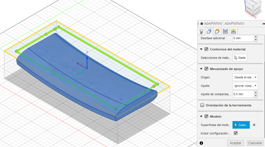Open the Linking tab icon

(233, 31)
